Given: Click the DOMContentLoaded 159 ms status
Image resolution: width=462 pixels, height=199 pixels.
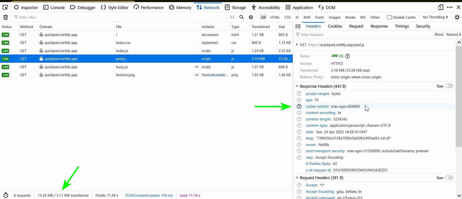Looking at the screenshot, I should click(149, 195).
